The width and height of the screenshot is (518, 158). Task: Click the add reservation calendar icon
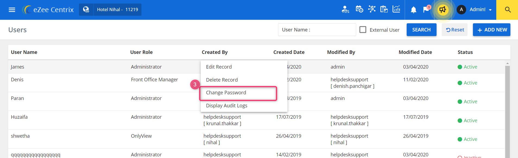[x=359, y=9]
